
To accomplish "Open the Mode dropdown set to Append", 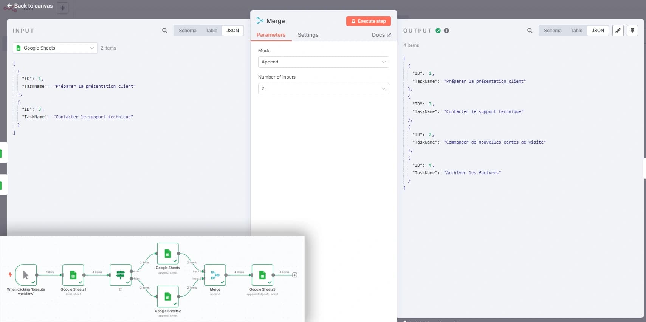I will click(x=323, y=62).
